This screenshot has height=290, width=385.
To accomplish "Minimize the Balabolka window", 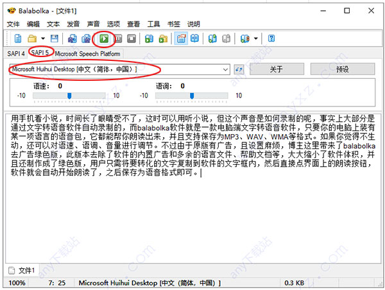I will tap(323, 10).
